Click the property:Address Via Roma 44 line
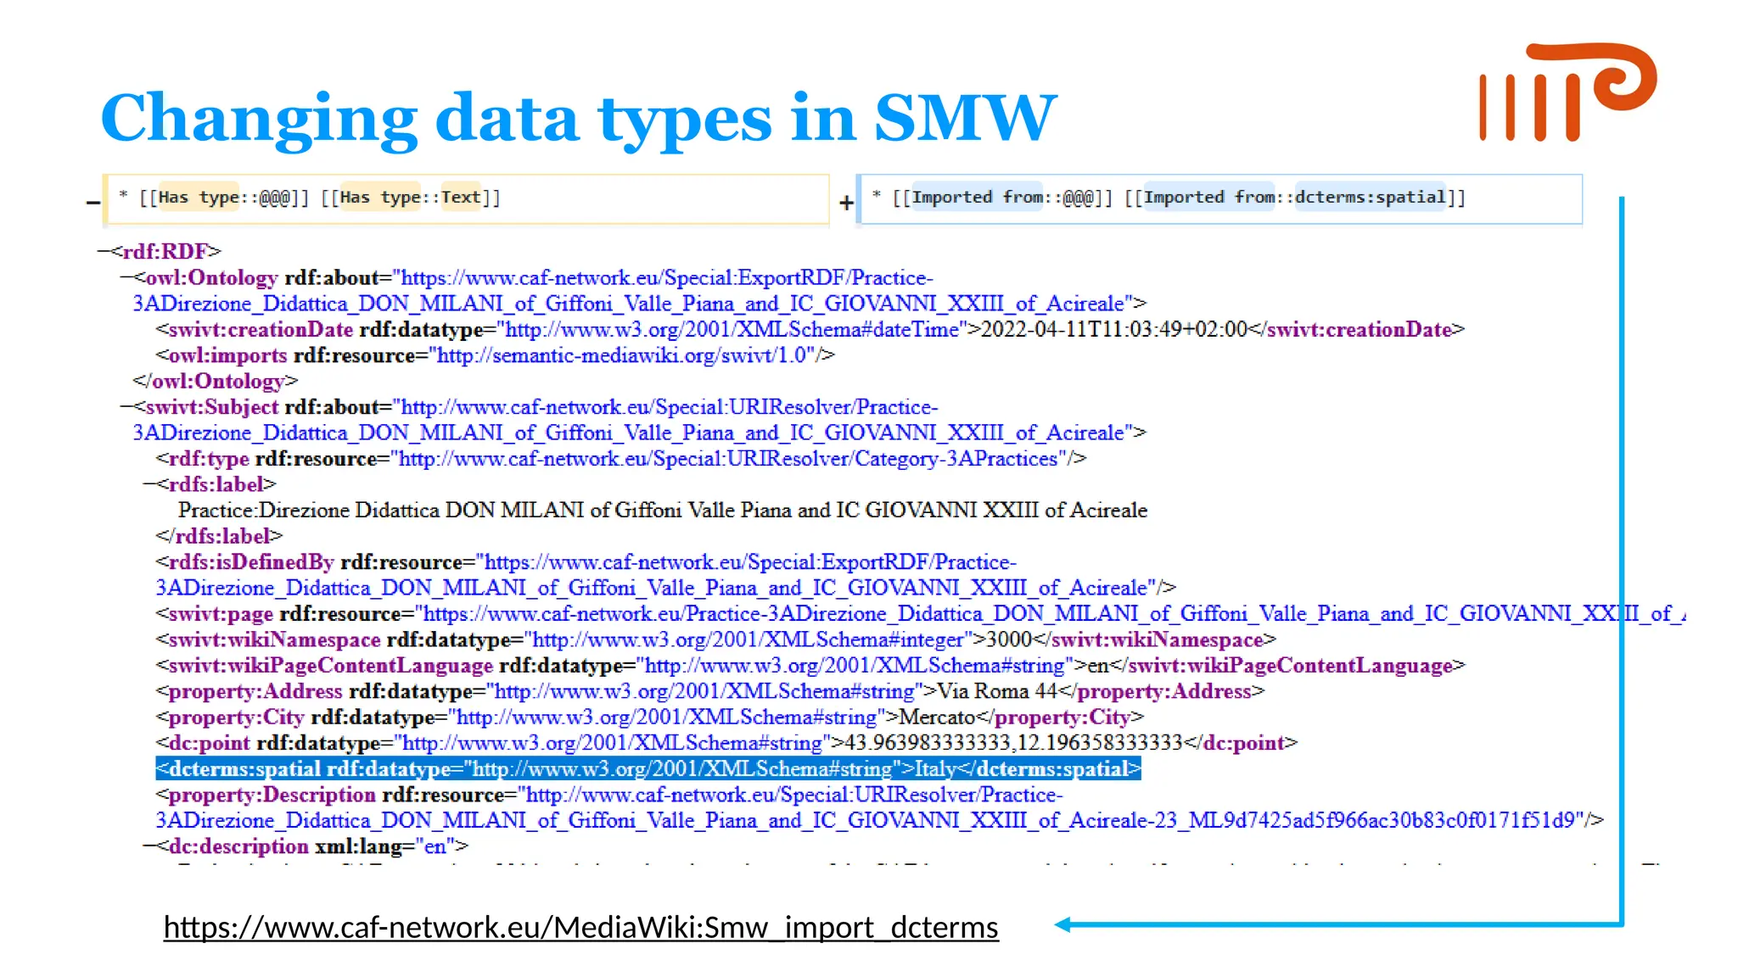This screenshot has height=977, width=1738. coord(710,691)
